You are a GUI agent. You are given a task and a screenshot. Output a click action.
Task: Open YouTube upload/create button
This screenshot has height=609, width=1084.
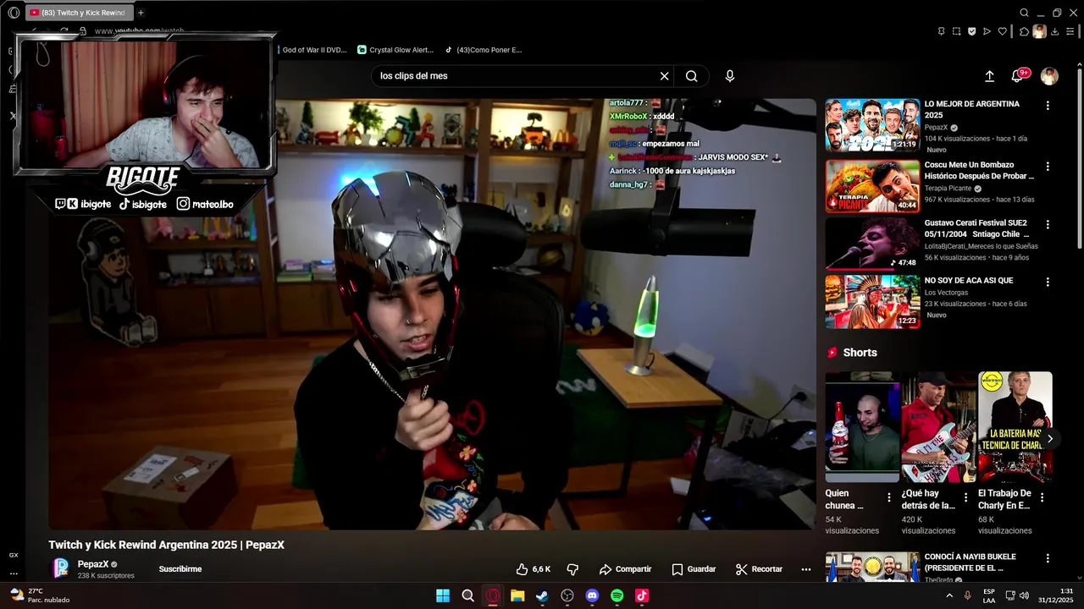[989, 76]
